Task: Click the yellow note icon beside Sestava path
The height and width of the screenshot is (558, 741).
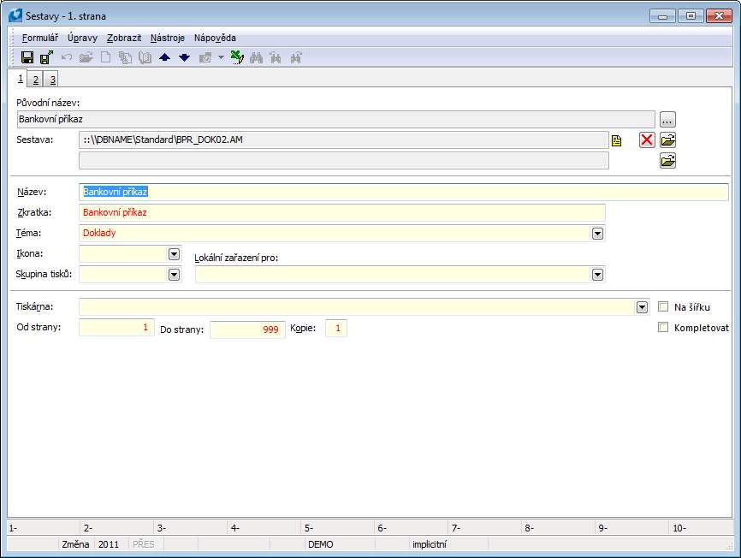Action: click(x=616, y=140)
